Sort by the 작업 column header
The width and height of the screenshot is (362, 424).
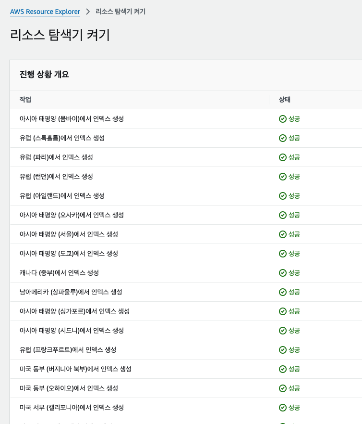(x=25, y=100)
